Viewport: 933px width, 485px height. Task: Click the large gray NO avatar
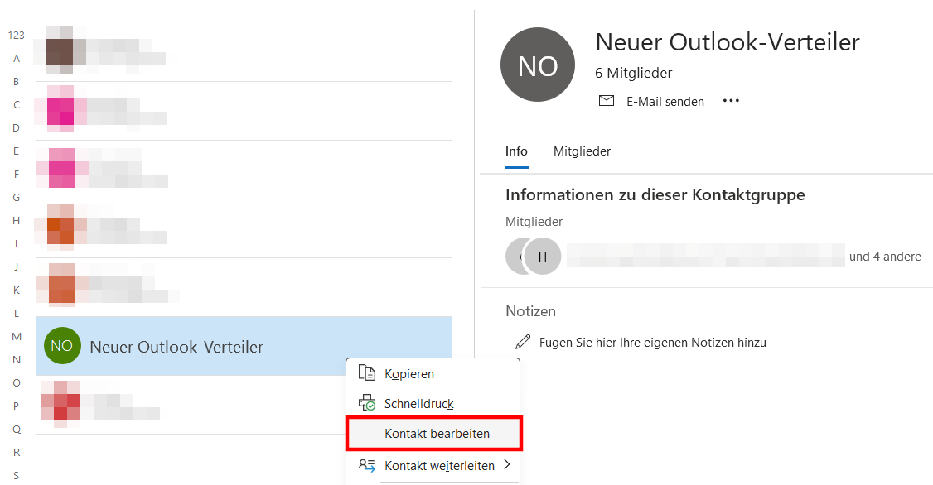[538, 65]
